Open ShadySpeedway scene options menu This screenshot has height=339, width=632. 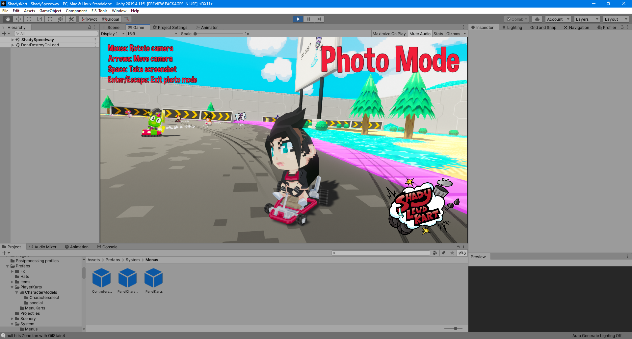pos(95,40)
